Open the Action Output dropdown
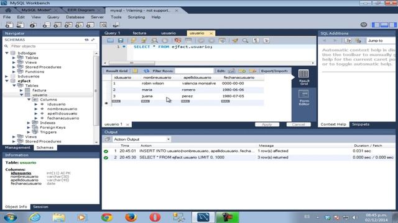The image size is (398, 223). point(142,139)
